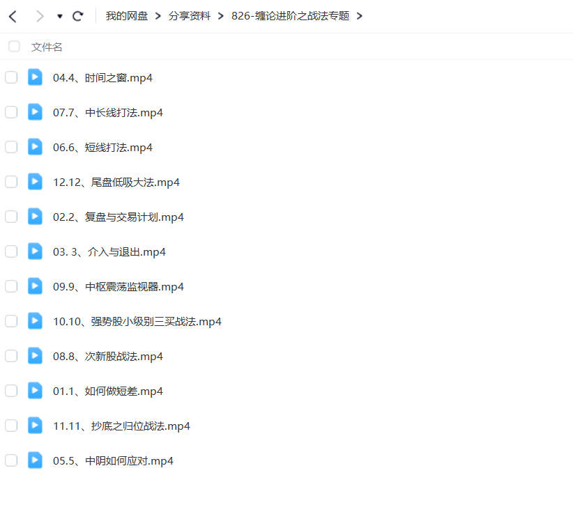This screenshot has width=573, height=521.
Task: Open file name 07.7、中长线打法.mp4
Action: tap(108, 112)
